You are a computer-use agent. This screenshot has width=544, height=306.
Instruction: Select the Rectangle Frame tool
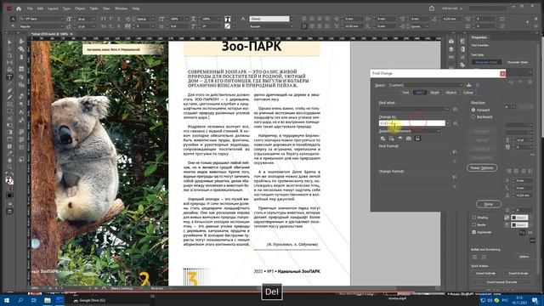pos(9,105)
